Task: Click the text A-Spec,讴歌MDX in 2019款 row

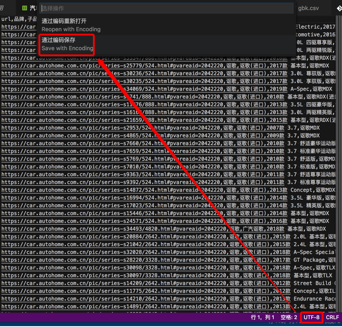Action: click(x=311, y=89)
